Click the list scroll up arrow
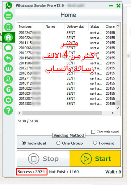This screenshot has height=185, width=131. pos(118,26)
